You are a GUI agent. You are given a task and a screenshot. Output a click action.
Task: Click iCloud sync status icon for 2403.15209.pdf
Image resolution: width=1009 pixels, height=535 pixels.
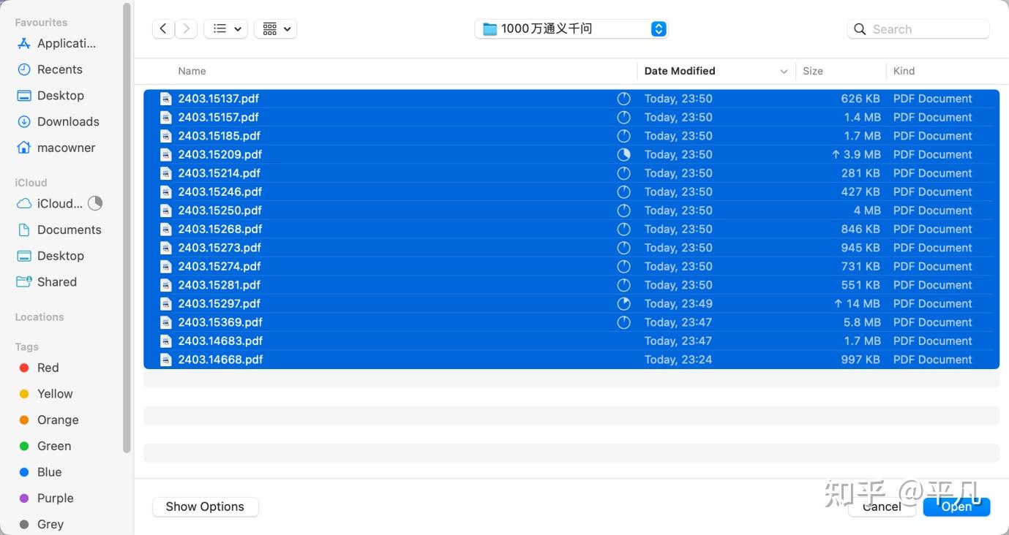click(623, 154)
